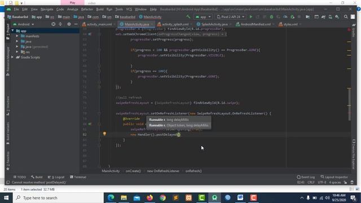
Task: Open the Pixel 2 API 24 device dropdown
Action: pyautogui.click(x=231, y=17)
